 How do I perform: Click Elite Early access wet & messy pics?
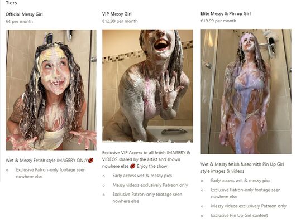pyautogui.click(x=241, y=181)
